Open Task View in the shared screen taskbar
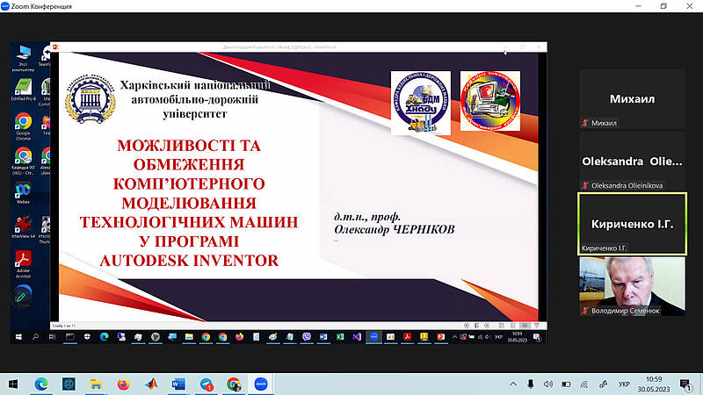Viewport: 703px width, 395px height. (52, 337)
